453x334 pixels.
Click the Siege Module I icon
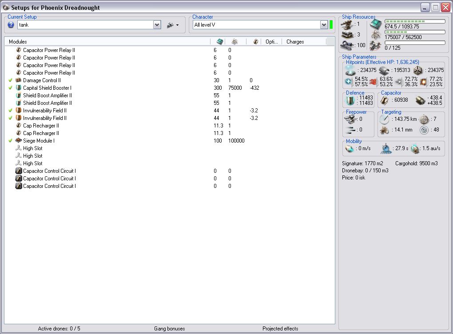(x=19, y=140)
